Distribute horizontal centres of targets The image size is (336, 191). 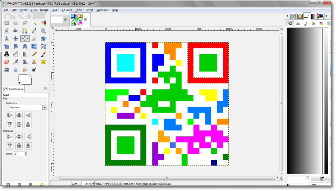tap(19, 136)
